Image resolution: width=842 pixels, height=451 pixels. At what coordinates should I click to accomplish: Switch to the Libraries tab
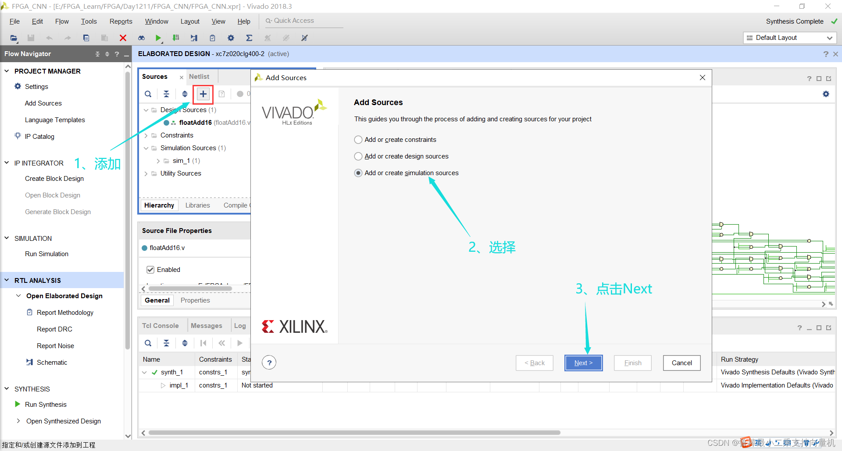[x=197, y=205]
